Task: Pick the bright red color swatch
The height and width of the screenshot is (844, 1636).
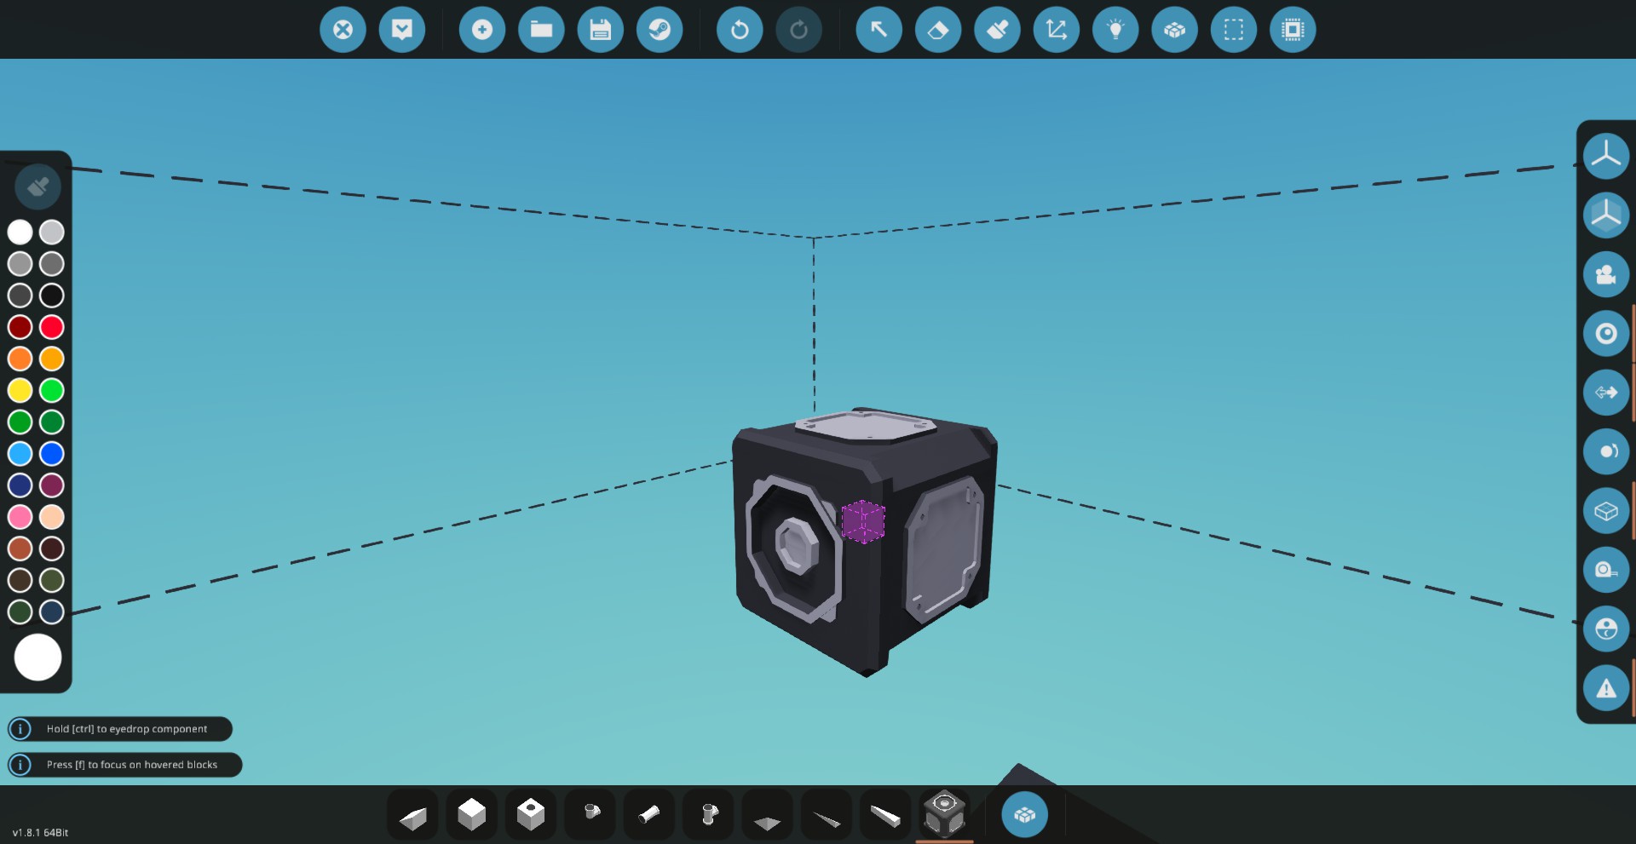Action: [x=52, y=327]
